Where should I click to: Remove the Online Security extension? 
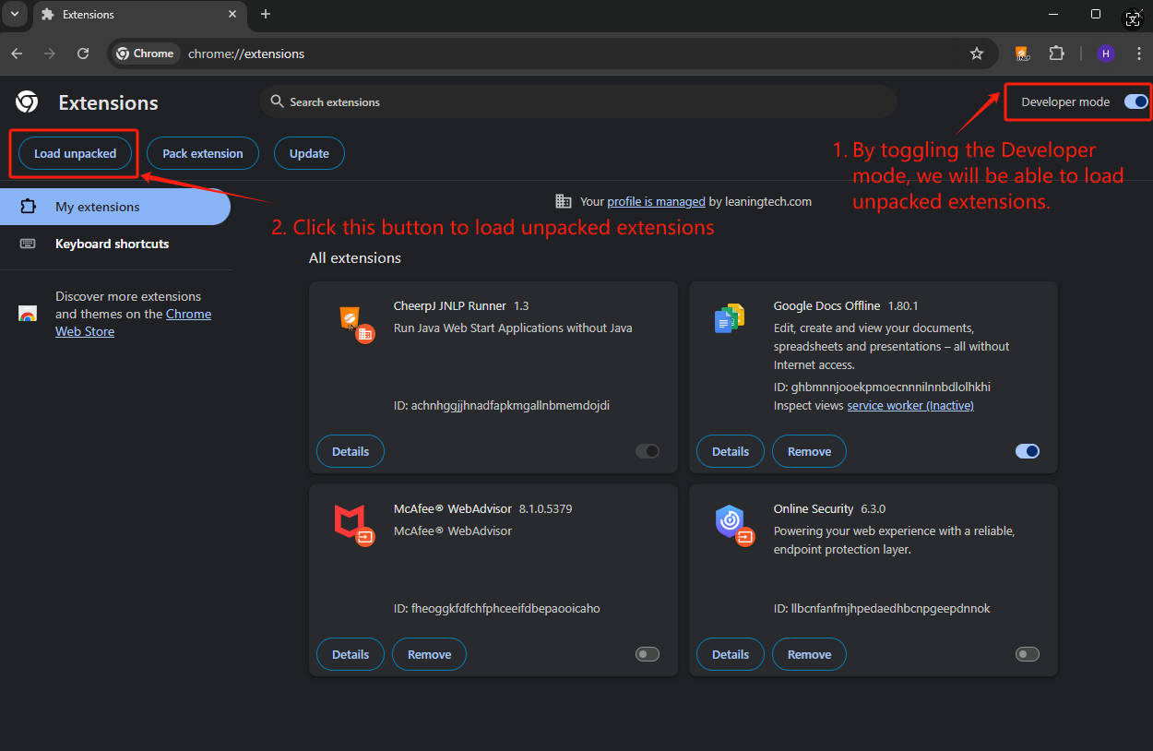point(809,654)
